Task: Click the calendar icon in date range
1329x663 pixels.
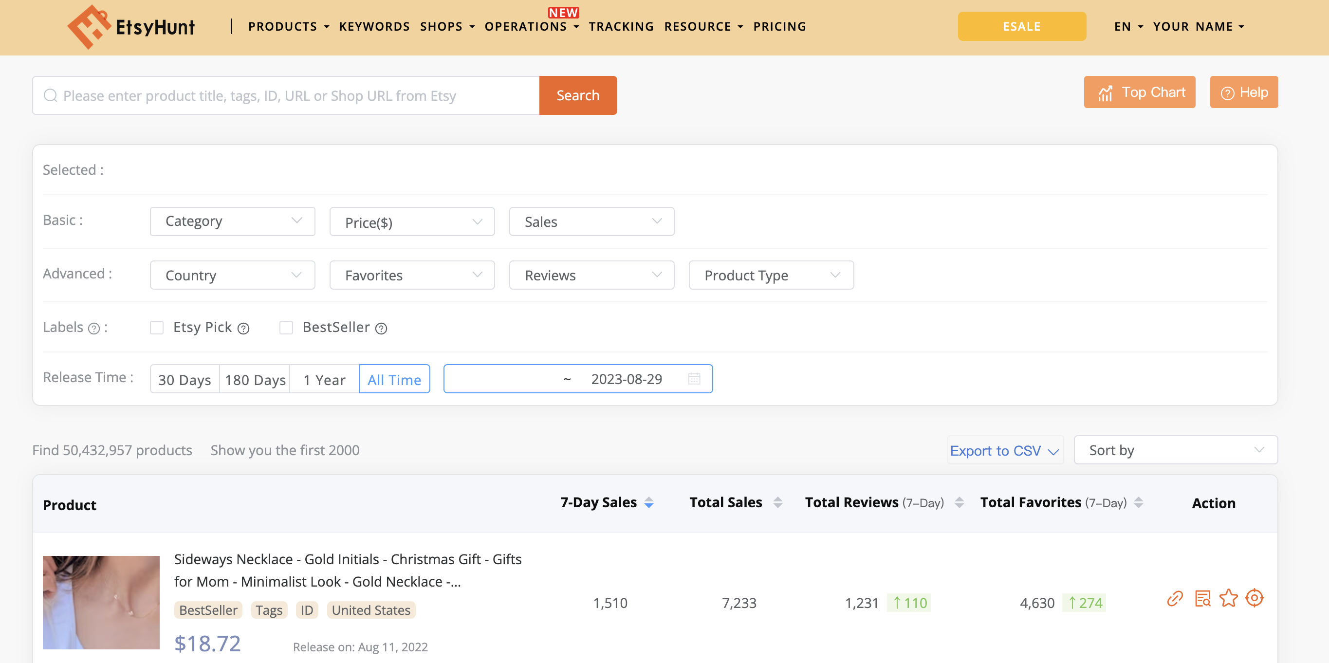Action: [x=694, y=379]
